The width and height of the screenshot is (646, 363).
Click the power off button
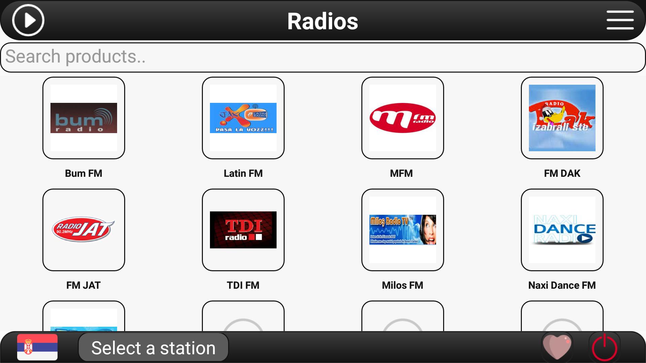pos(606,348)
